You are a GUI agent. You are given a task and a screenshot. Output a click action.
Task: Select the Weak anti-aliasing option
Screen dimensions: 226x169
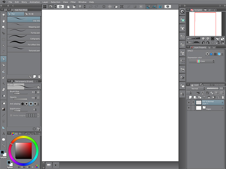coord(26,104)
